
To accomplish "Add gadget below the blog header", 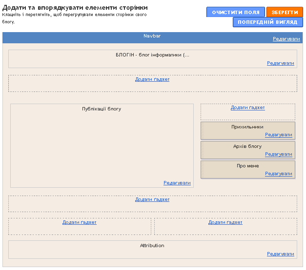I will 152,79.
